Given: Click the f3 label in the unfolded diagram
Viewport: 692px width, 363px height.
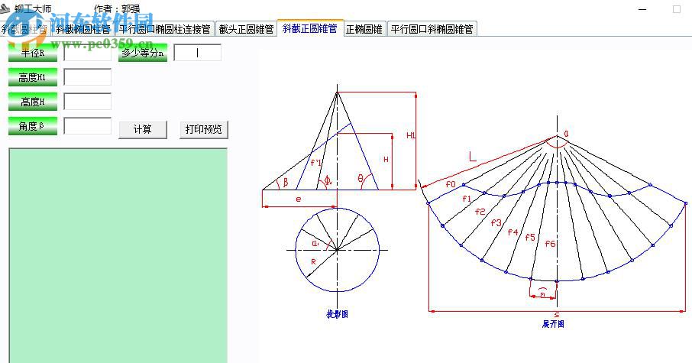Looking at the screenshot, I should pyautogui.click(x=496, y=223).
